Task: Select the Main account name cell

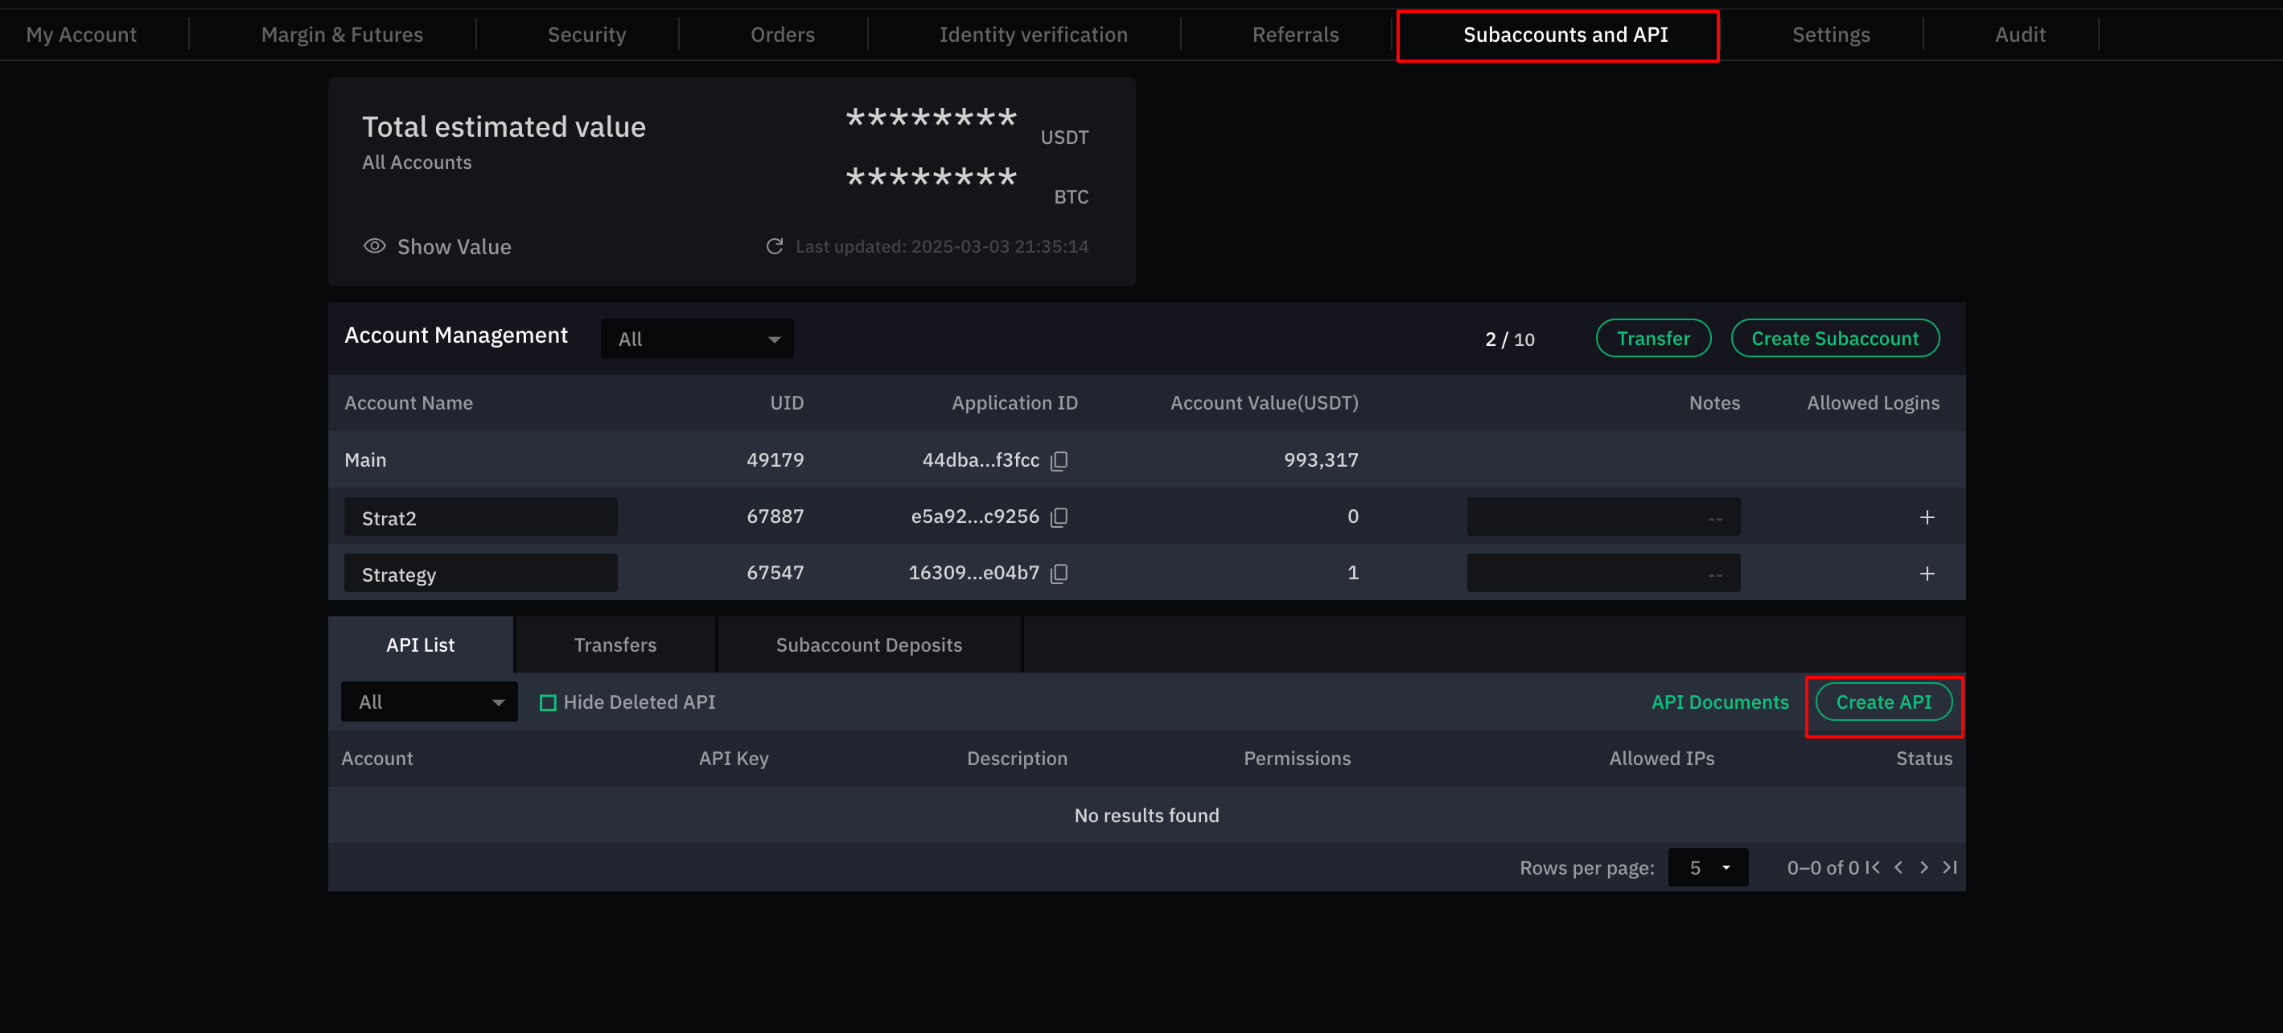Action: point(365,460)
